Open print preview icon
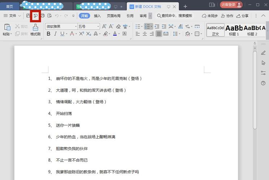The image size is (269, 180). point(50,16)
